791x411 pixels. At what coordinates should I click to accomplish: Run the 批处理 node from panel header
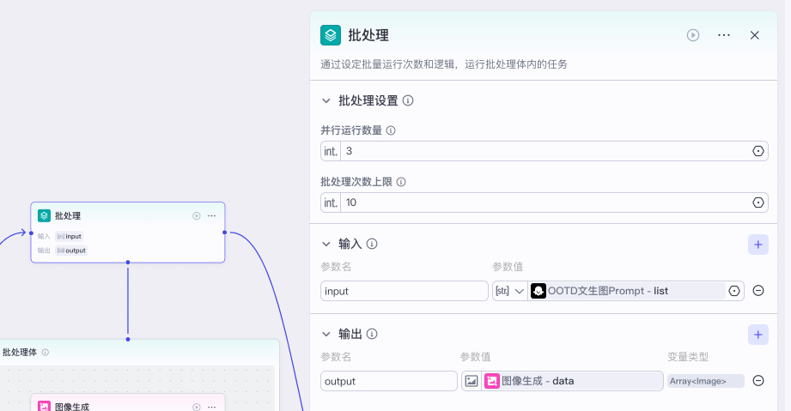[693, 35]
